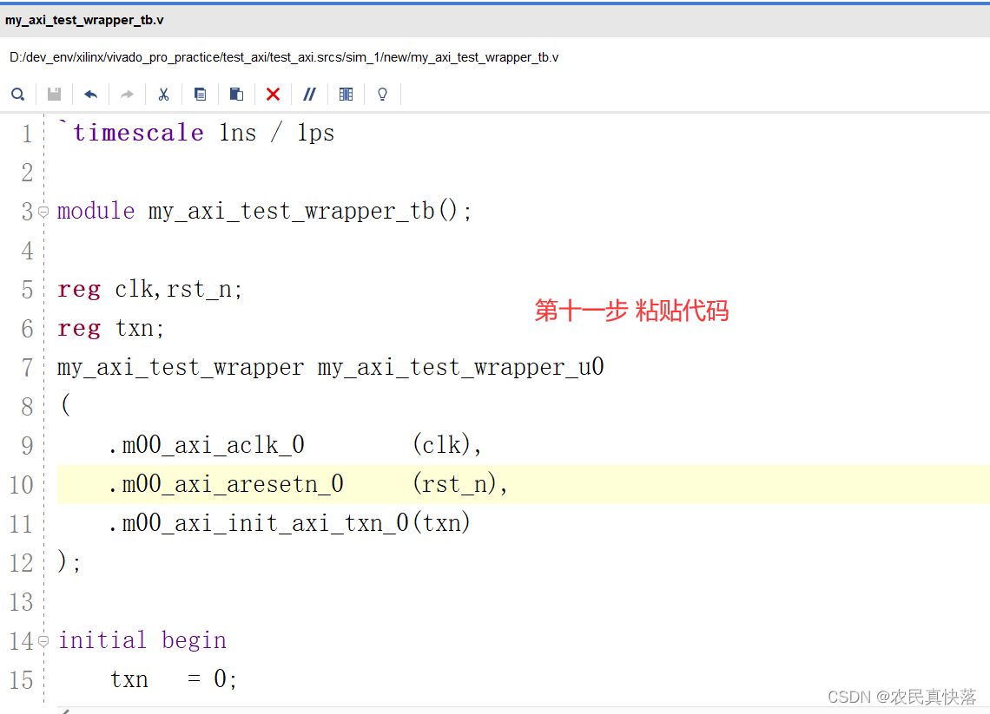Collapse the initial begin block at line 14
Viewport: 990px width, 714px height.
coord(43,641)
